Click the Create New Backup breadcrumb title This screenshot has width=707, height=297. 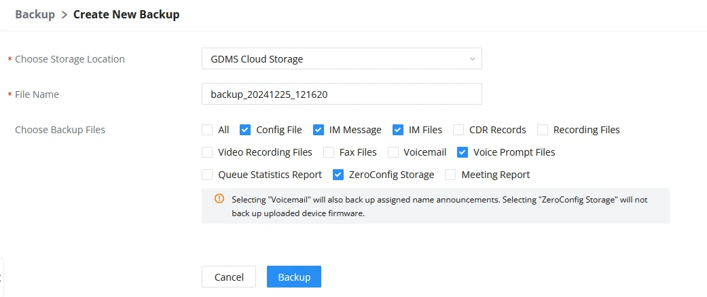pos(126,14)
